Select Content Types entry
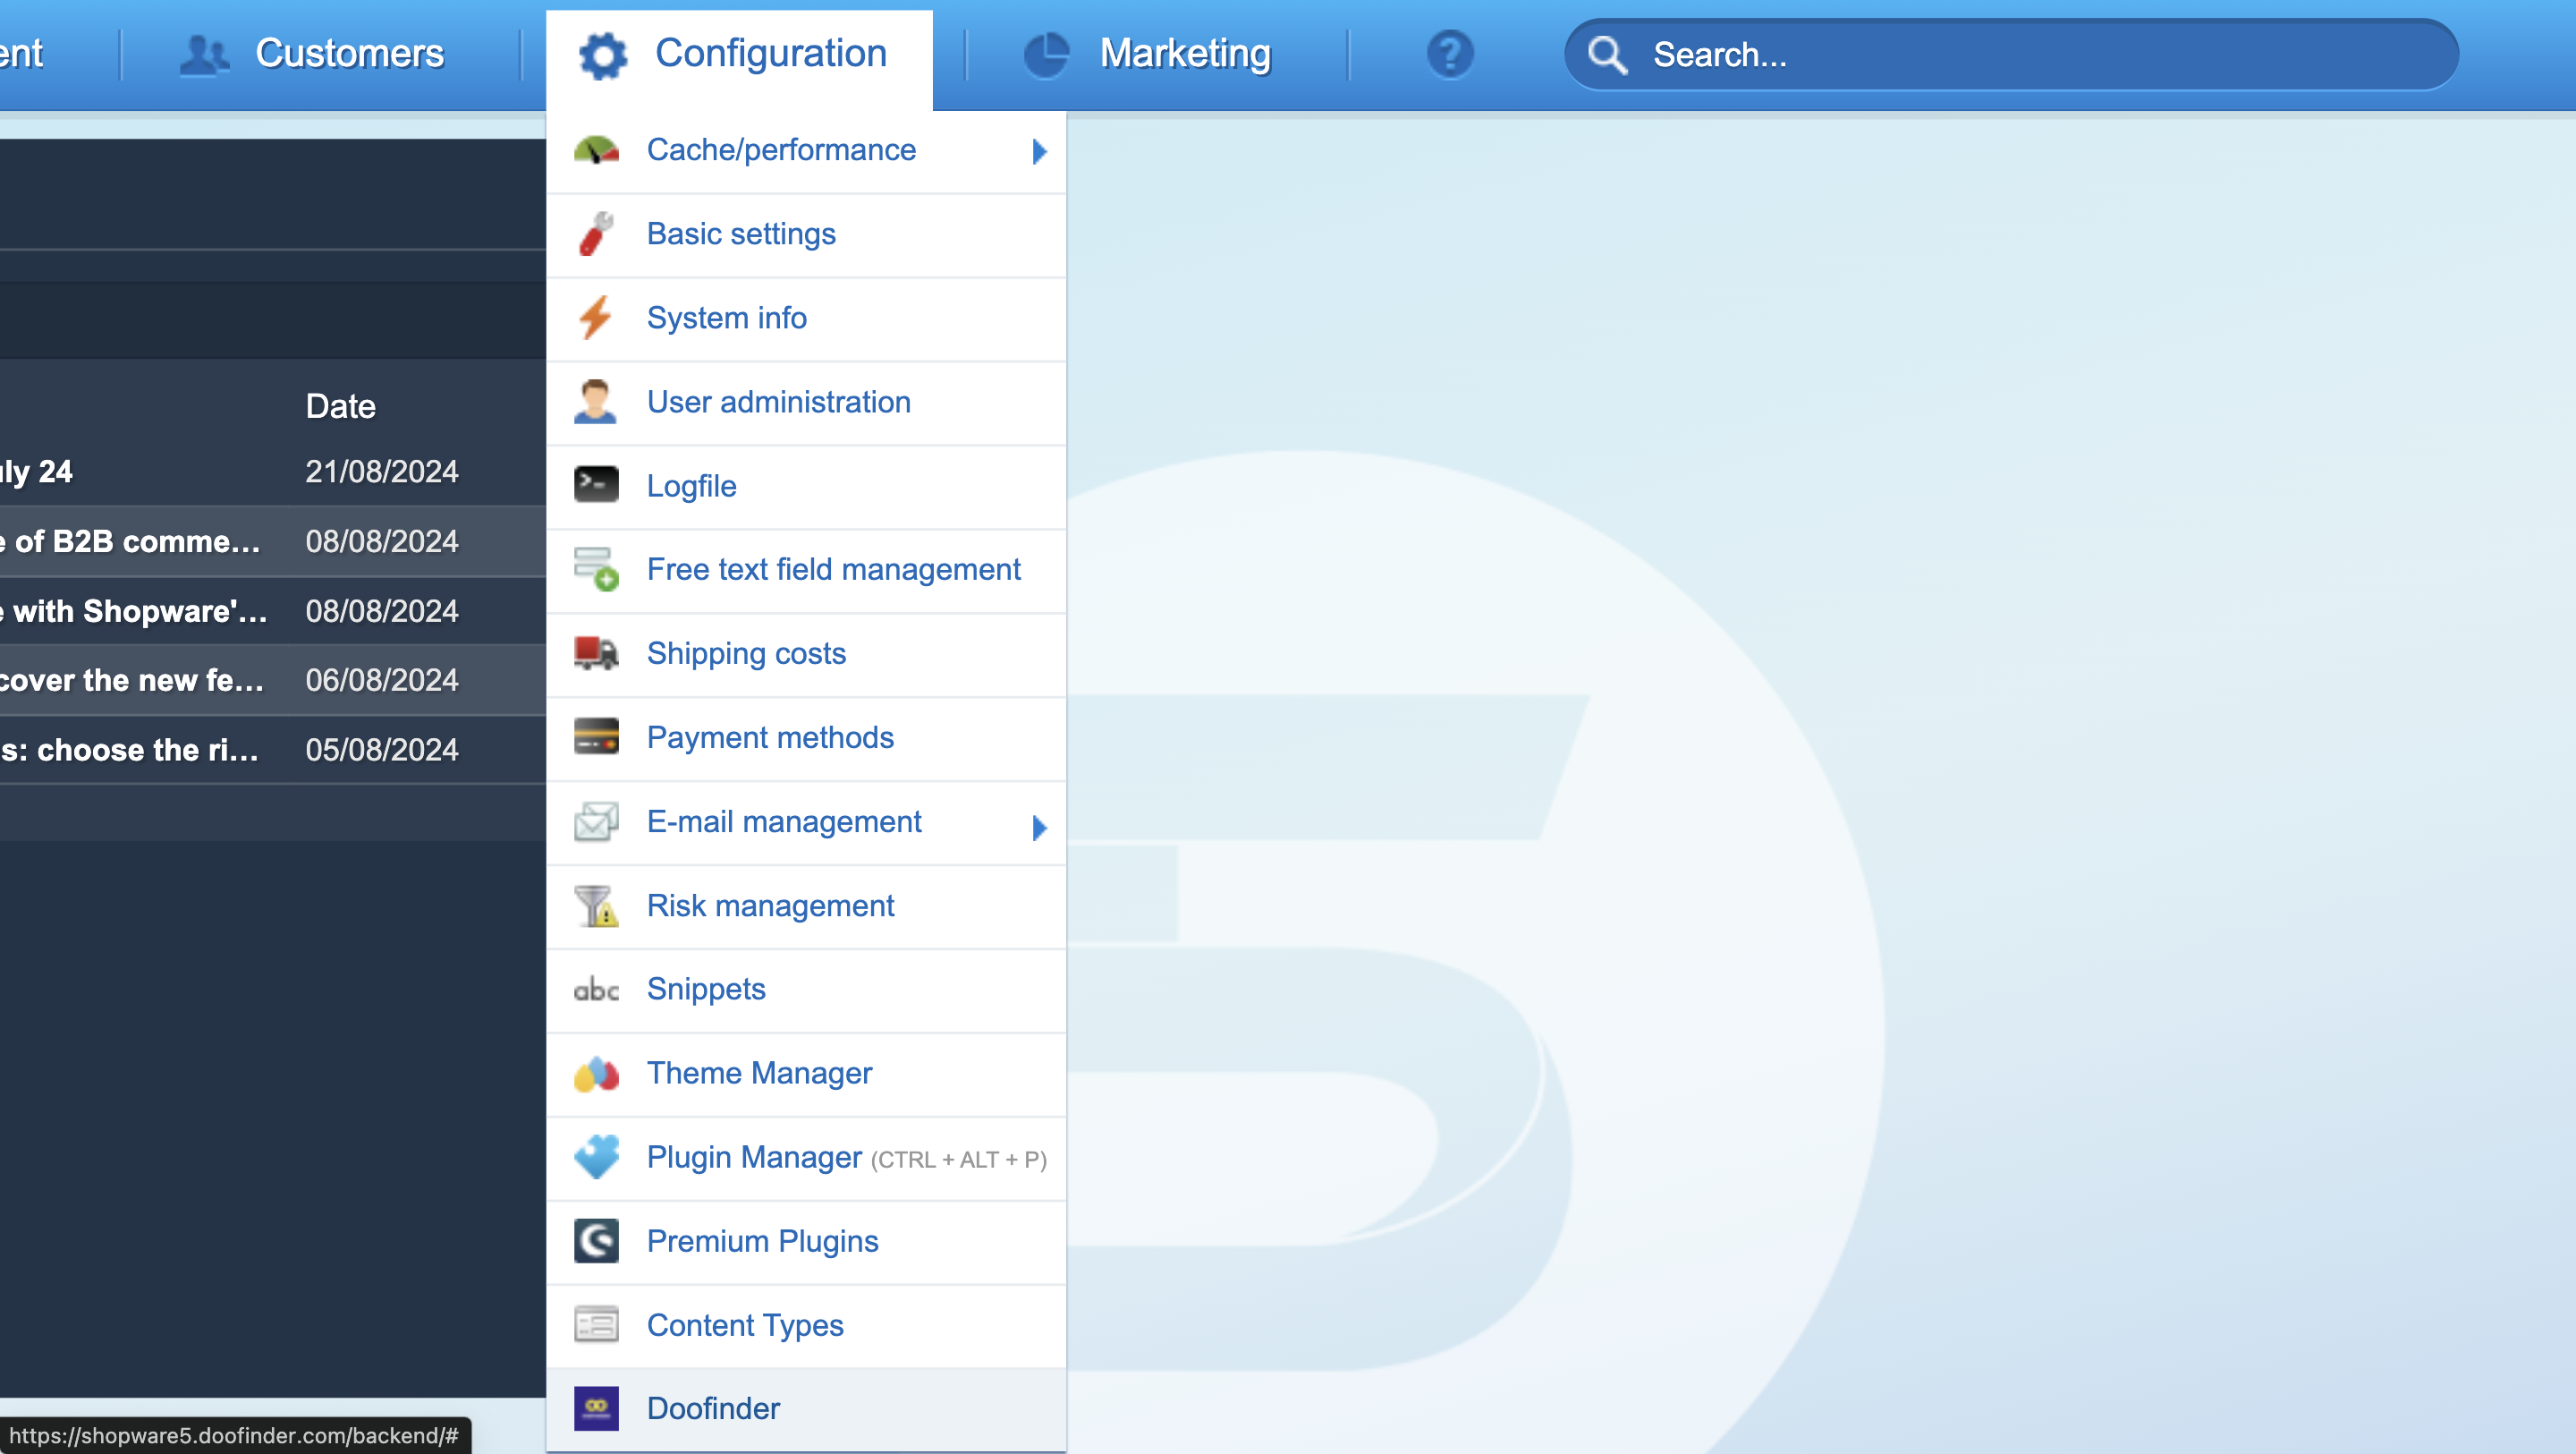2576x1454 pixels. 806,1325
